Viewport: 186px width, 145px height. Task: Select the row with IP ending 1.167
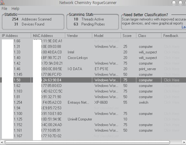tap(93, 136)
